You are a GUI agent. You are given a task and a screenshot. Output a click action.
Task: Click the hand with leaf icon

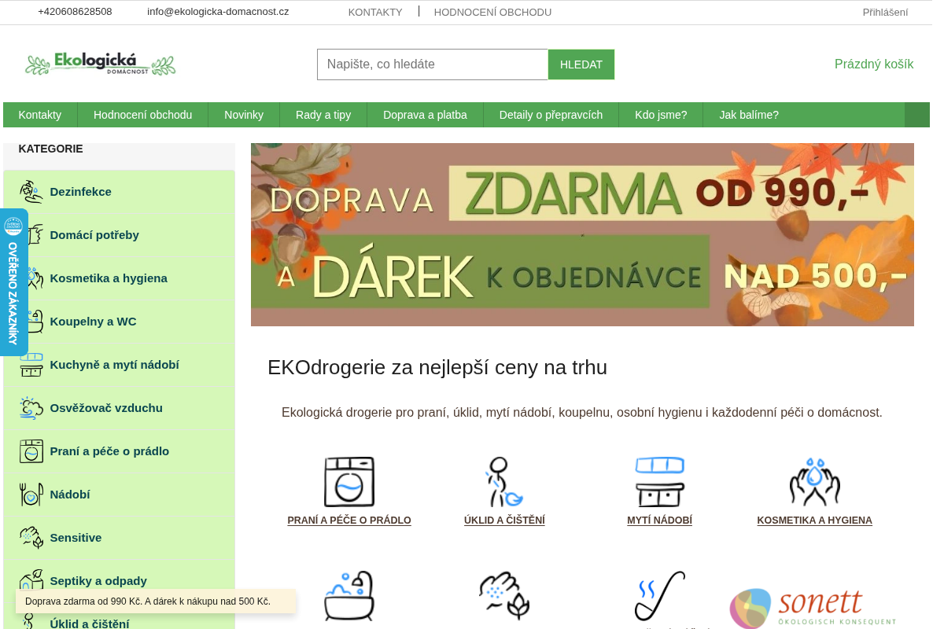[x=504, y=596]
